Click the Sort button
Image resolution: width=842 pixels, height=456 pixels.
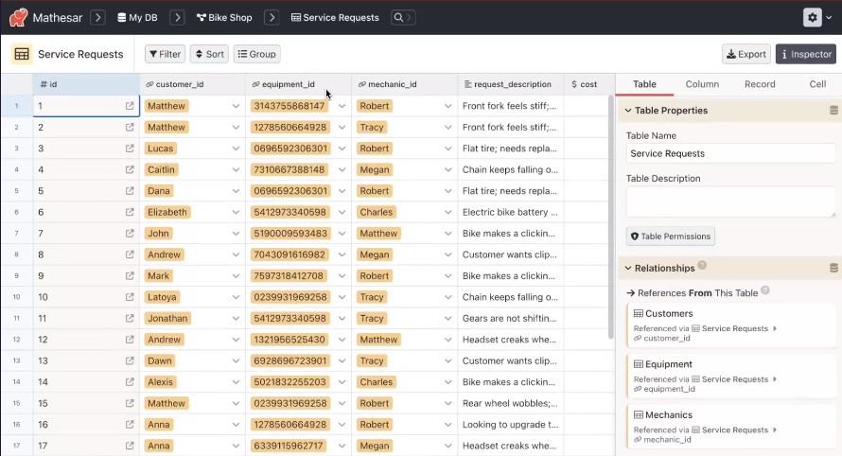pyautogui.click(x=209, y=54)
